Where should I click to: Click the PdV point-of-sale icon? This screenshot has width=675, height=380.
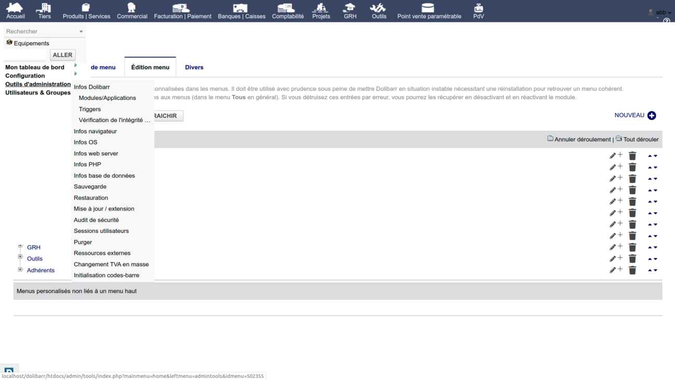478,8
